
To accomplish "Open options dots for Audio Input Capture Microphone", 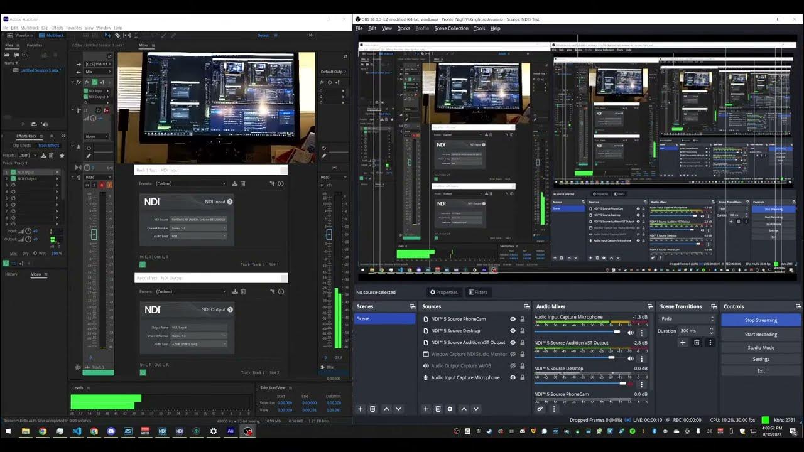I will 641,332.
